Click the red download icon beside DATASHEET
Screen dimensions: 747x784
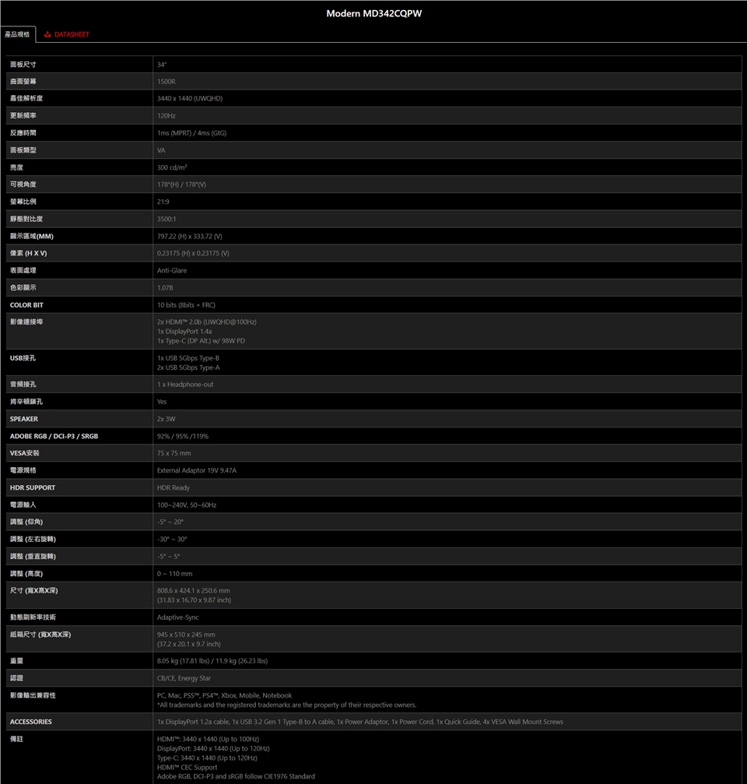point(47,34)
